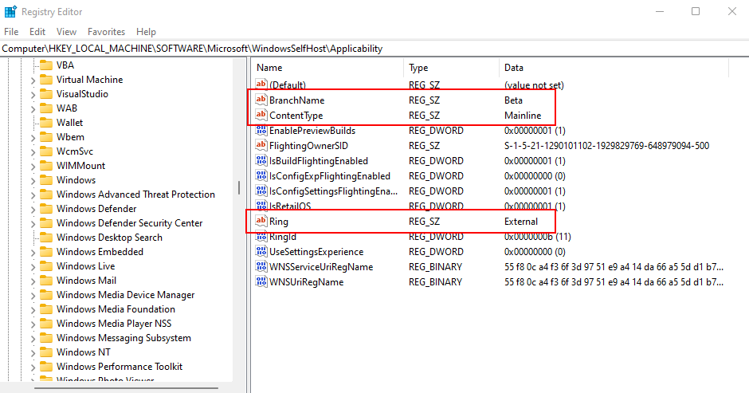Click the Windows NT folder icon

[x=46, y=352]
